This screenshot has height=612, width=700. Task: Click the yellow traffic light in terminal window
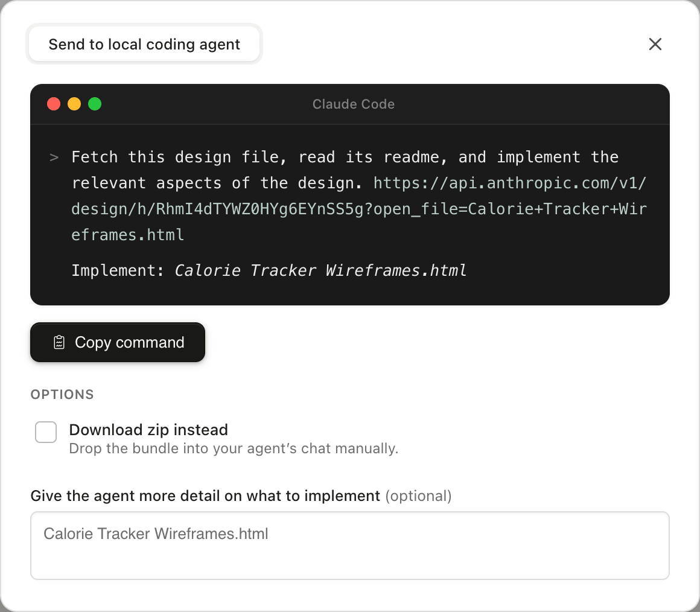click(x=74, y=103)
